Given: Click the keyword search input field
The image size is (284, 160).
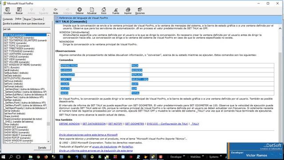Looking at the screenshot, I should point(27,29).
